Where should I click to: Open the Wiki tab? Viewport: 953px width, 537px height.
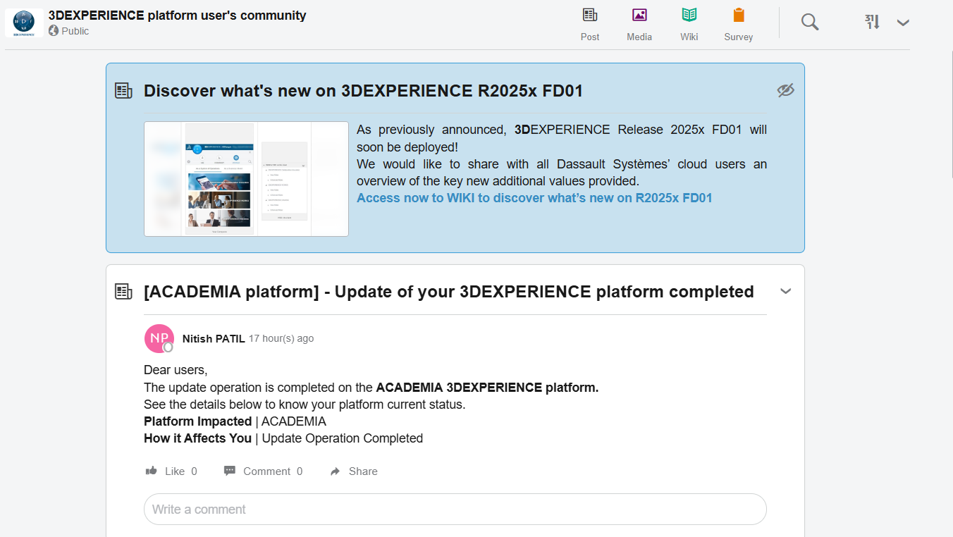click(x=689, y=24)
